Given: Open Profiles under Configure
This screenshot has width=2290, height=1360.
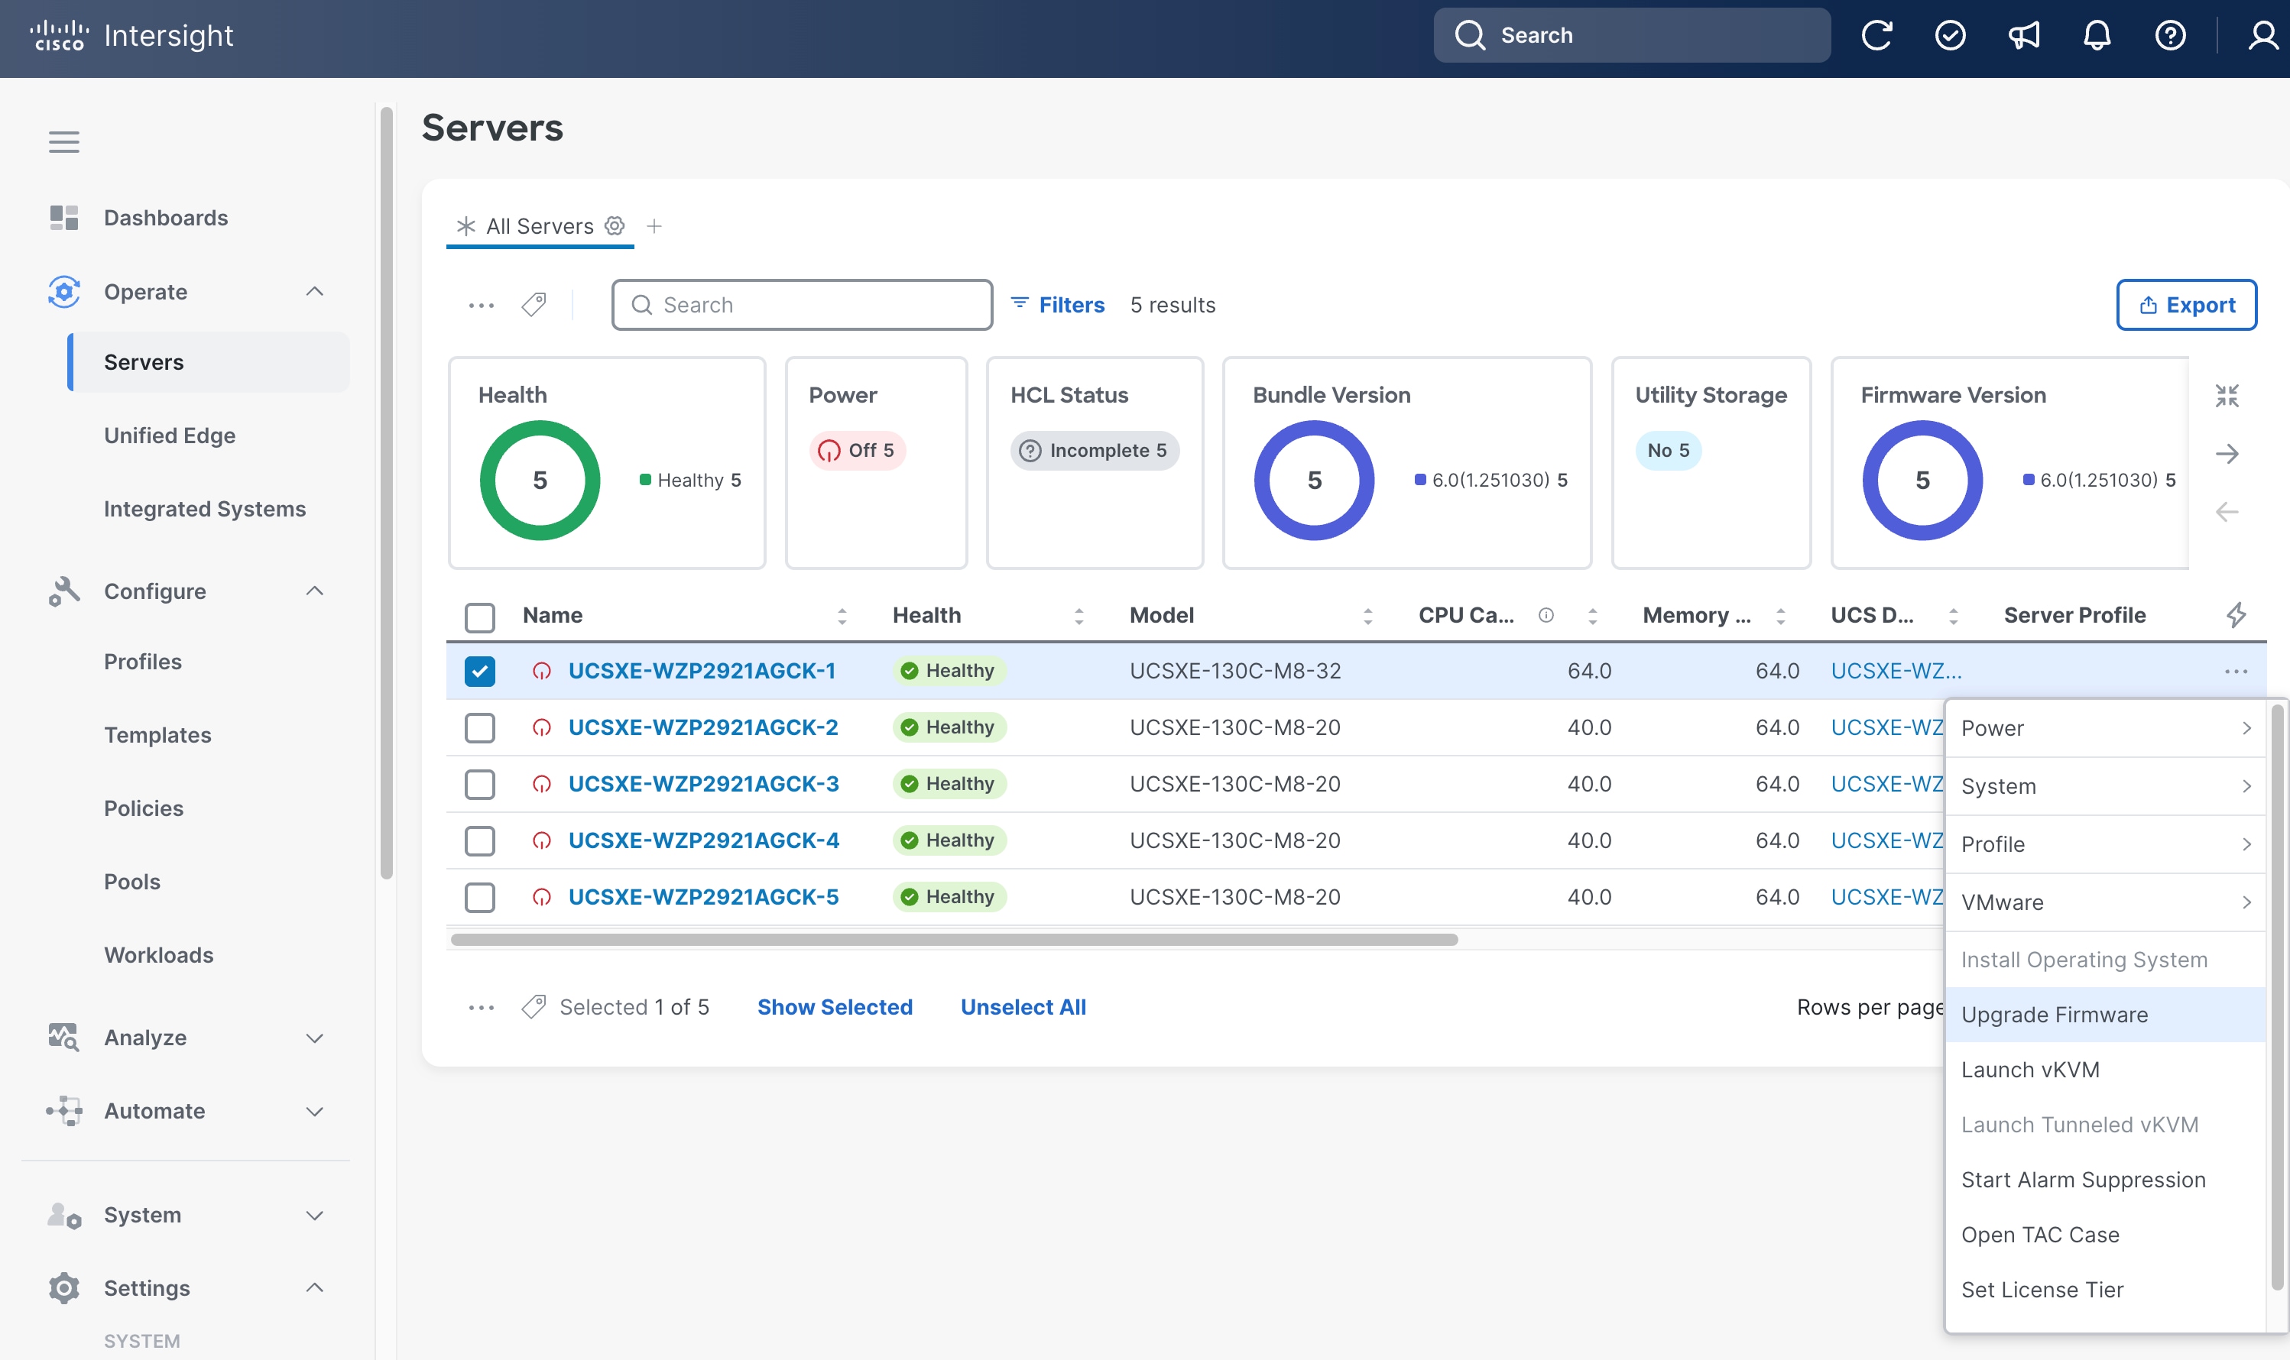Looking at the screenshot, I should click(x=143, y=662).
